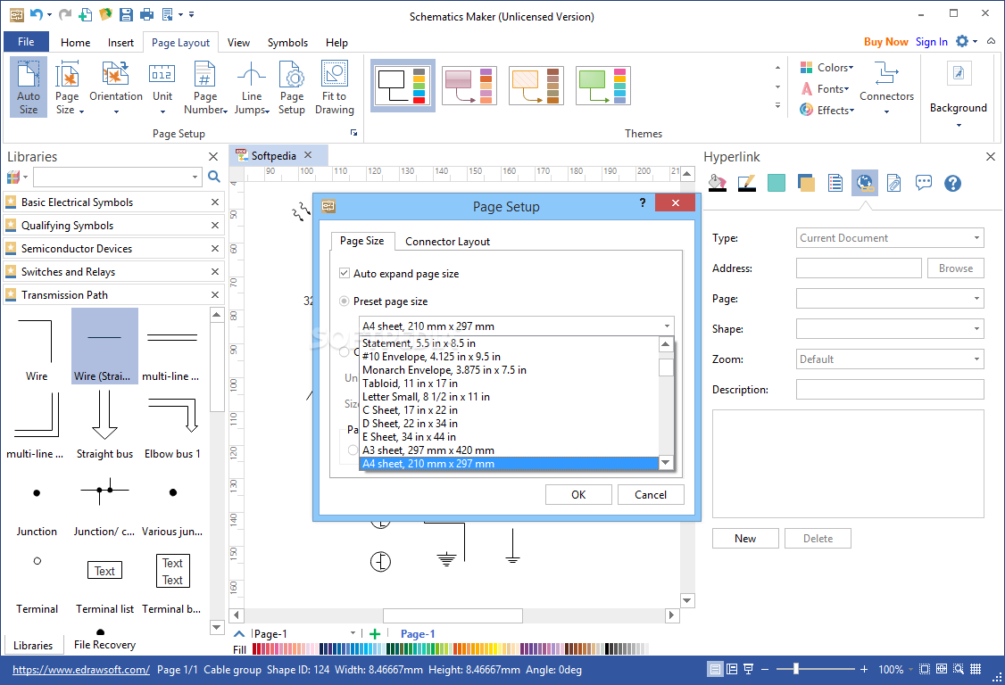Screen dimensions: 1005x685
Task: Expand the themes gallery more arrow
Action: click(x=777, y=106)
